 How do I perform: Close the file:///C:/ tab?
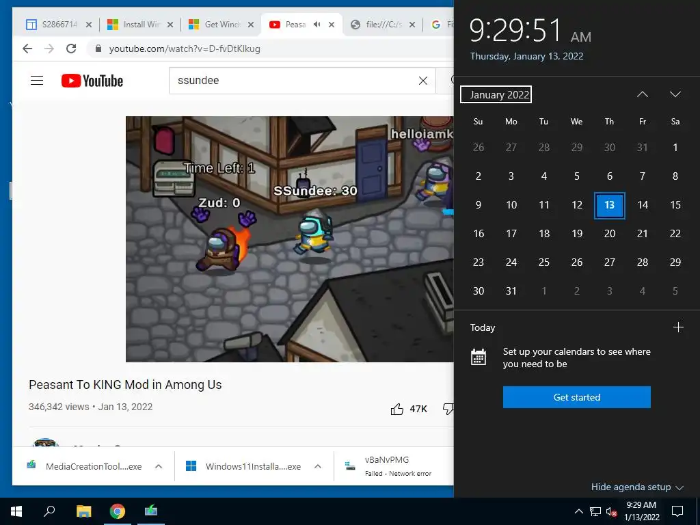pyautogui.click(x=412, y=25)
